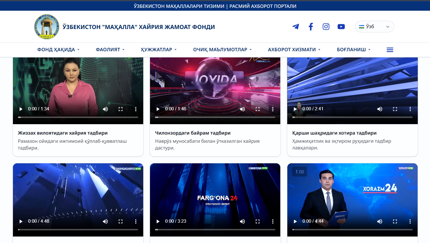Expand the ОЧИҚ МАЪЛУМОТЛАР menu
This screenshot has width=430, height=243.
click(222, 50)
